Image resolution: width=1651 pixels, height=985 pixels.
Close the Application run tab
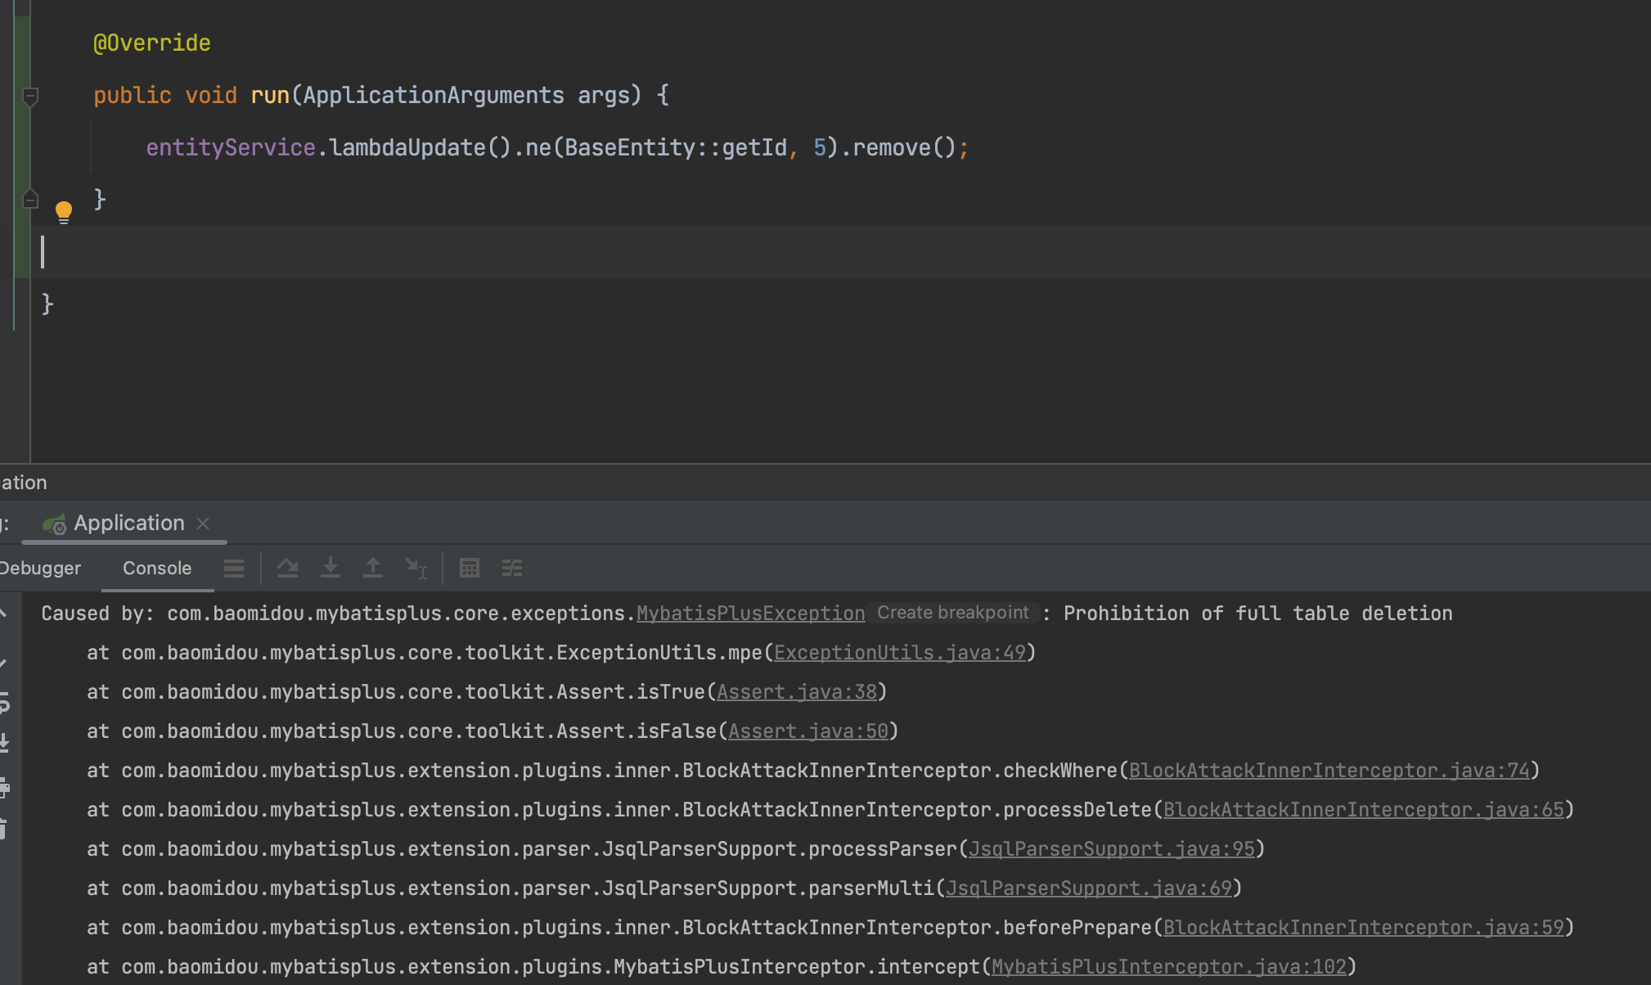204,524
